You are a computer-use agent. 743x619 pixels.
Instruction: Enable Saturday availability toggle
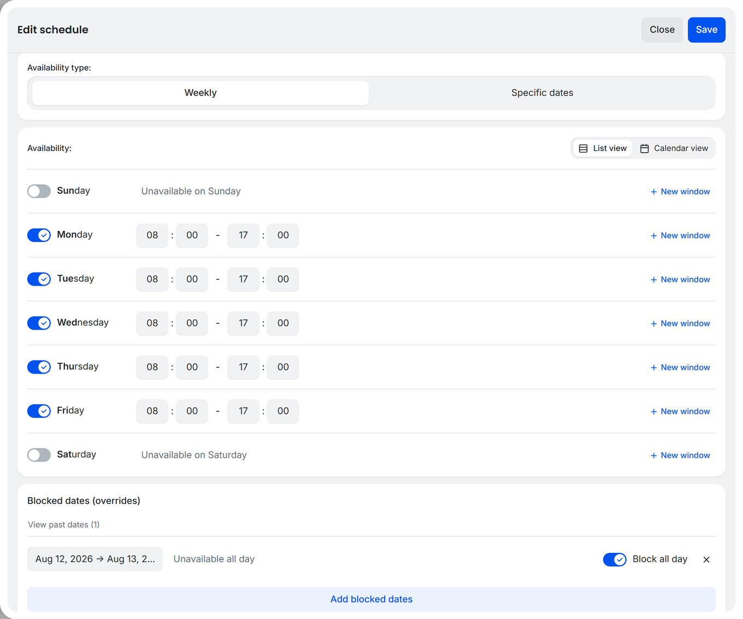39,455
